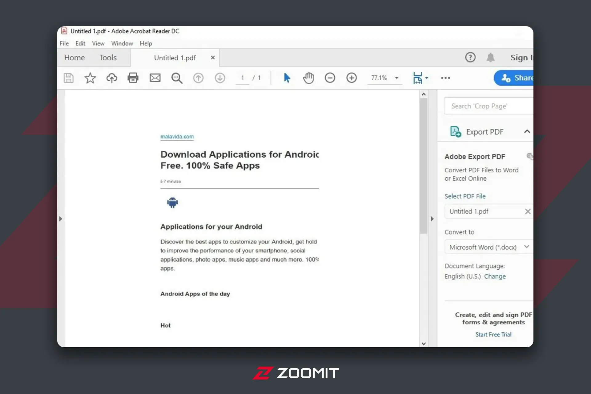Image resolution: width=591 pixels, height=394 pixels.
Task: Switch to the Tools tab
Action: [x=108, y=58]
